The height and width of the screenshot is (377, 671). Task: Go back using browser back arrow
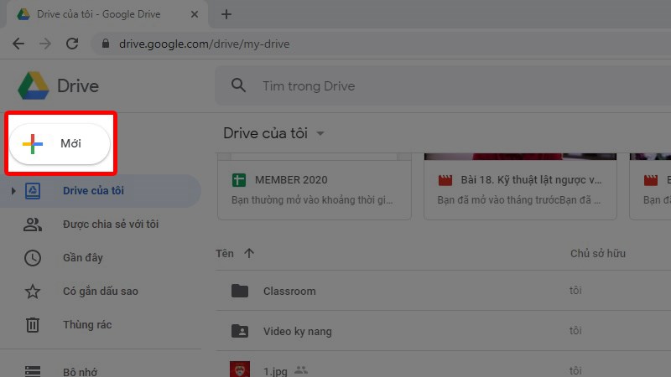(18, 44)
